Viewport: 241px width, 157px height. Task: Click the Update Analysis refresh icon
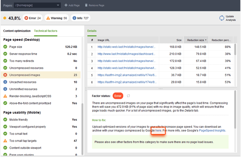222,18
